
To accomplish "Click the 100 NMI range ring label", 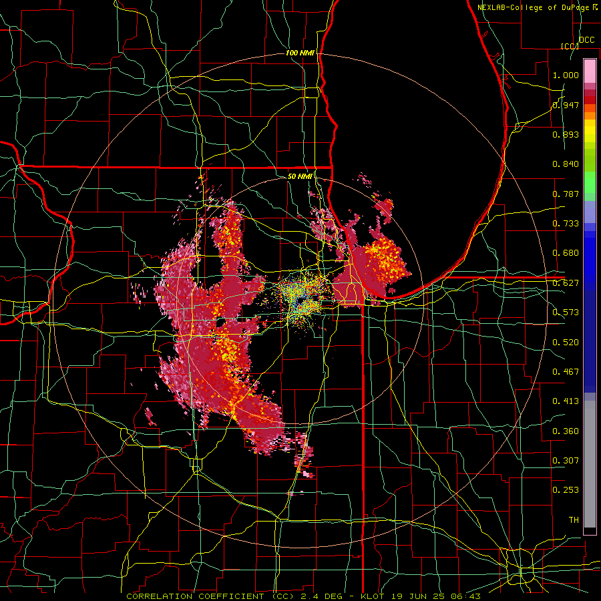I will (300, 53).
